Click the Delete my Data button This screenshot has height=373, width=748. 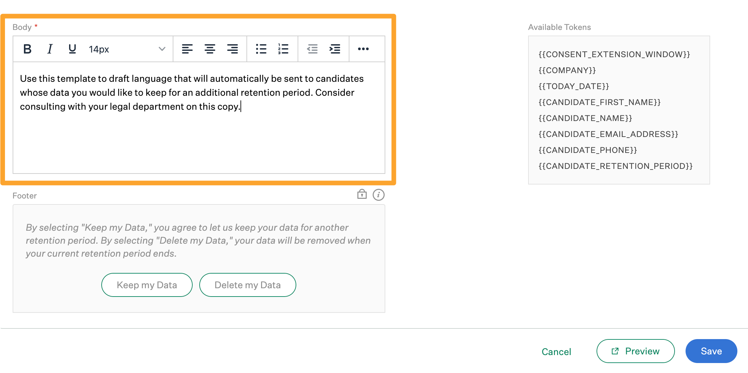tap(247, 285)
